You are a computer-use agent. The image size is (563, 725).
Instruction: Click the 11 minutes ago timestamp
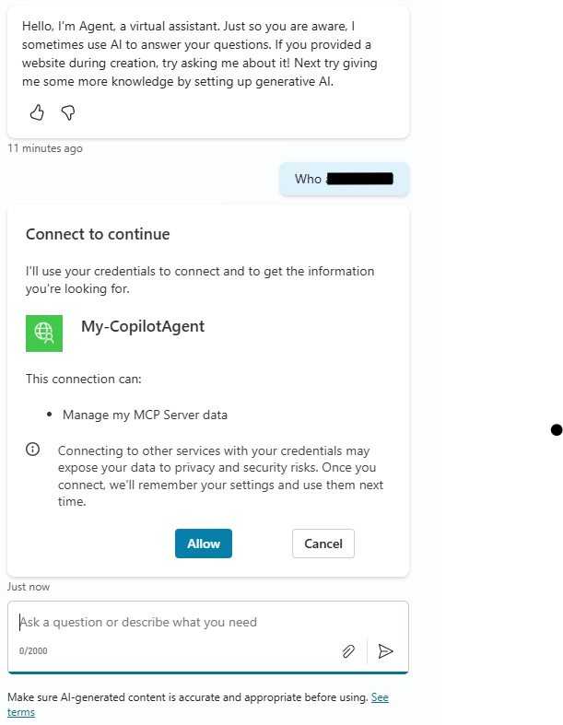[45, 148]
